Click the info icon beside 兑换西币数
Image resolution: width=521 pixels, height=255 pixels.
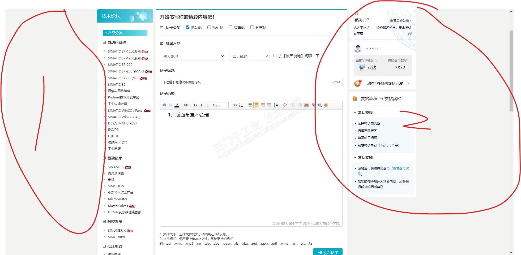[x=405, y=60]
